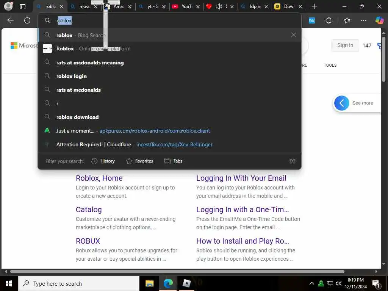Click the Microsoft Edge taskbar icon
Viewport: 388px width, 291px height.
point(168,283)
